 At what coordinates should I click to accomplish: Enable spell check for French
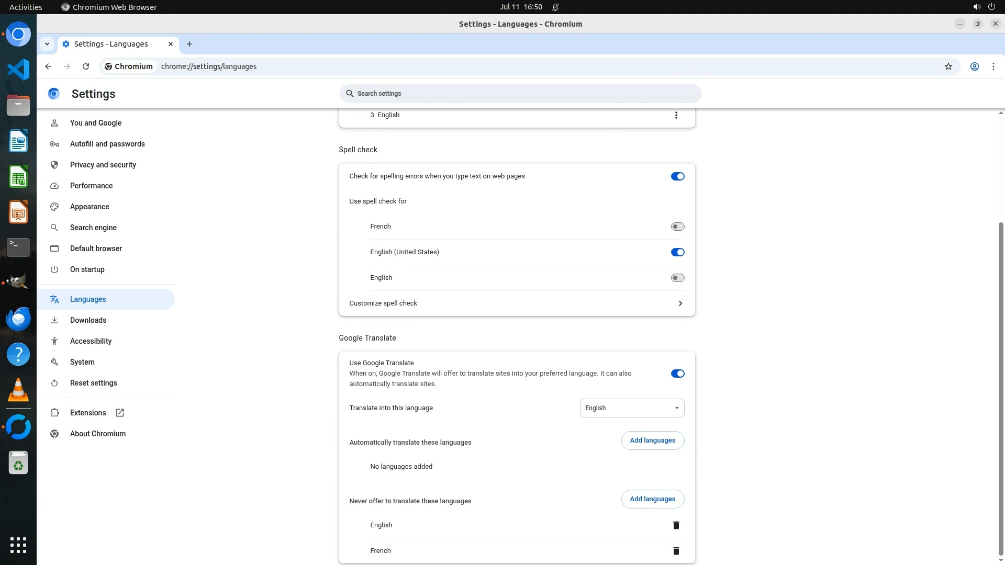[677, 227]
